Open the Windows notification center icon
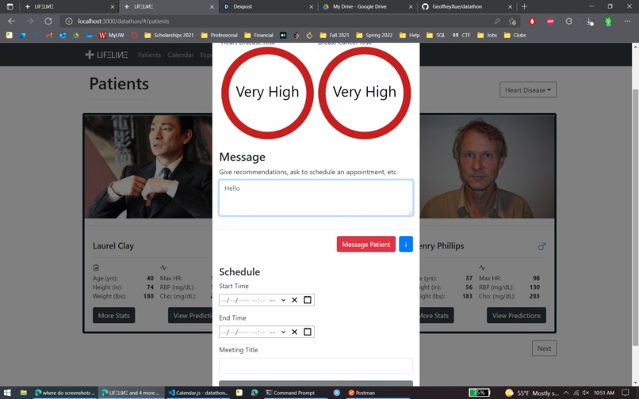The image size is (639, 399). tap(626, 393)
